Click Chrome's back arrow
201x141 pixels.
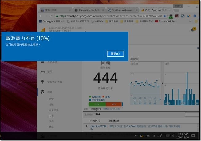click(41, 16)
